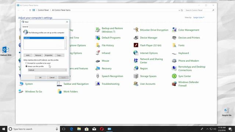Select the Outlook profile in the list
This screenshot has height=132, width=235.
pyautogui.click(x=44, y=38)
